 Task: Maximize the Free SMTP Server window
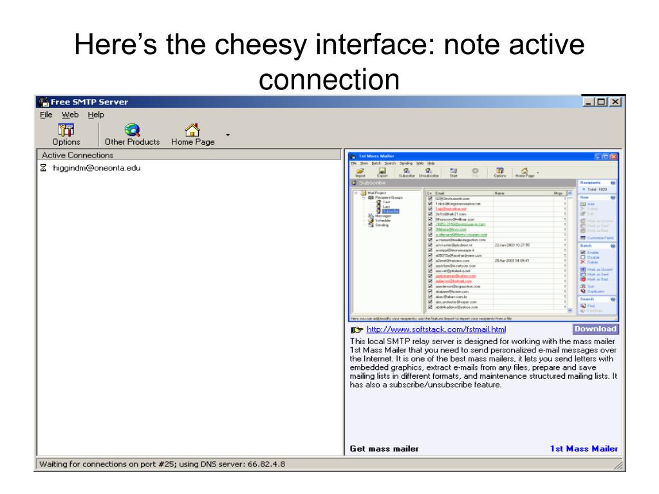click(602, 102)
